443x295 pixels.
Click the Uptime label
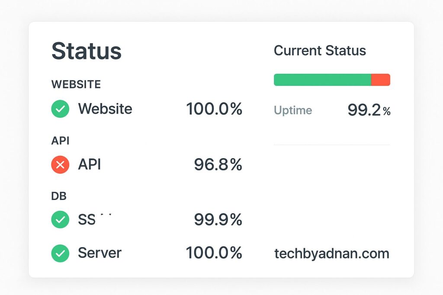[292, 110]
